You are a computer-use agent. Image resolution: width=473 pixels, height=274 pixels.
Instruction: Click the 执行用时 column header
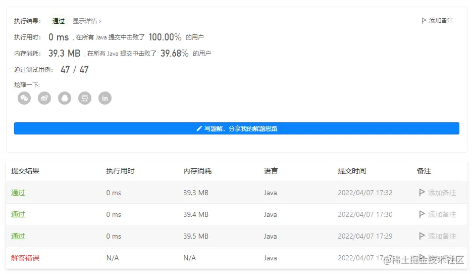coord(120,171)
